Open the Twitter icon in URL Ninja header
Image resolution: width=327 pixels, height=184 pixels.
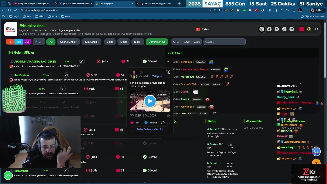tap(269, 29)
